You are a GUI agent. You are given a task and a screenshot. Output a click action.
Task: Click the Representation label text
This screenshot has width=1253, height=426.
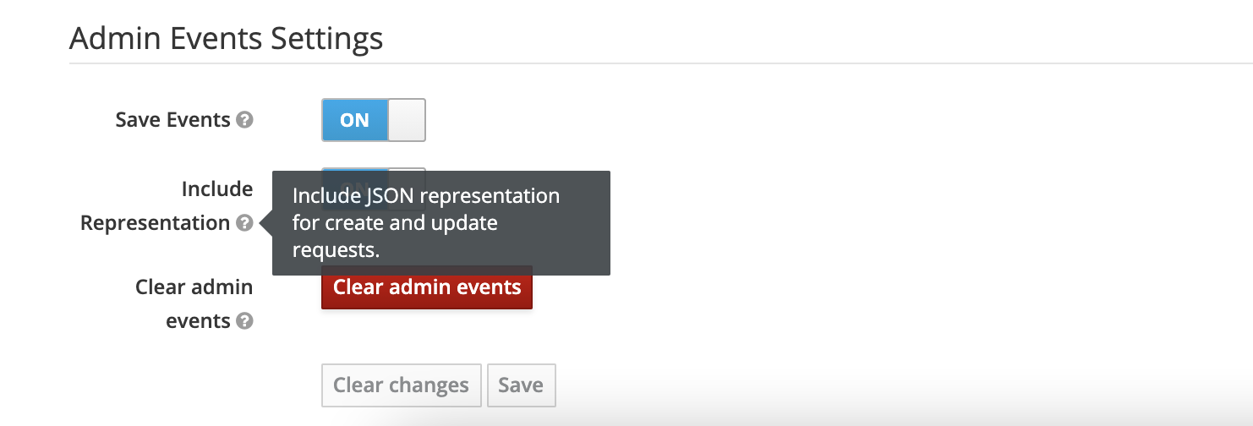click(155, 223)
